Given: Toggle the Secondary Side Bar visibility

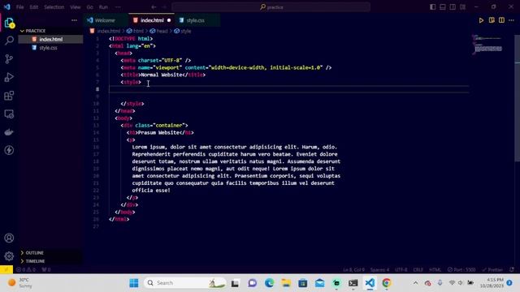Looking at the screenshot, I should [x=453, y=7].
